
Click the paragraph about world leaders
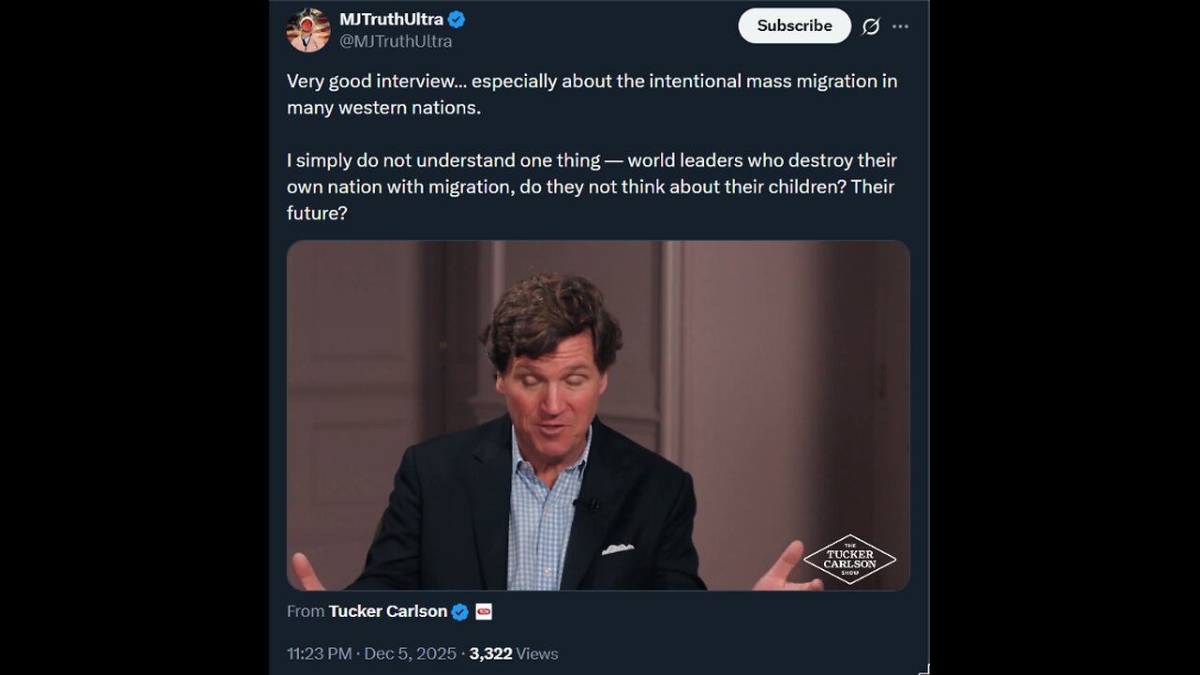[592, 187]
